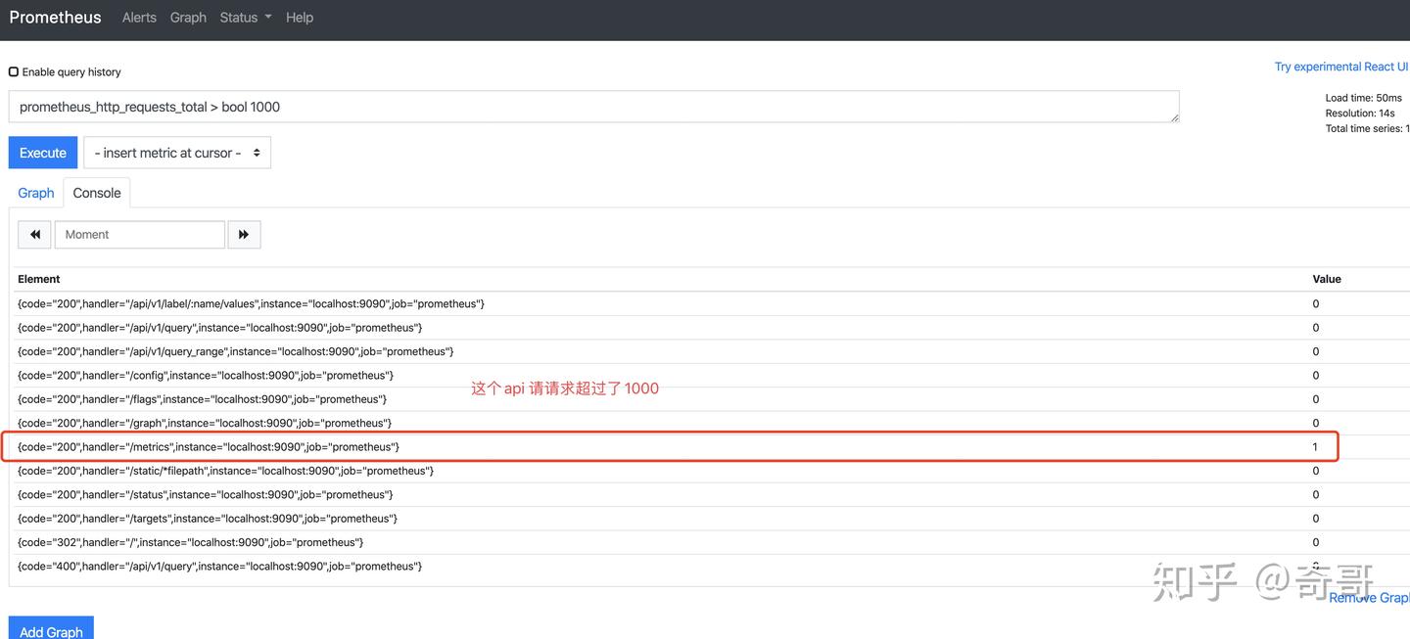The width and height of the screenshot is (1410, 639).
Task: Click the Moment timestamp input field
Action: (139, 234)
